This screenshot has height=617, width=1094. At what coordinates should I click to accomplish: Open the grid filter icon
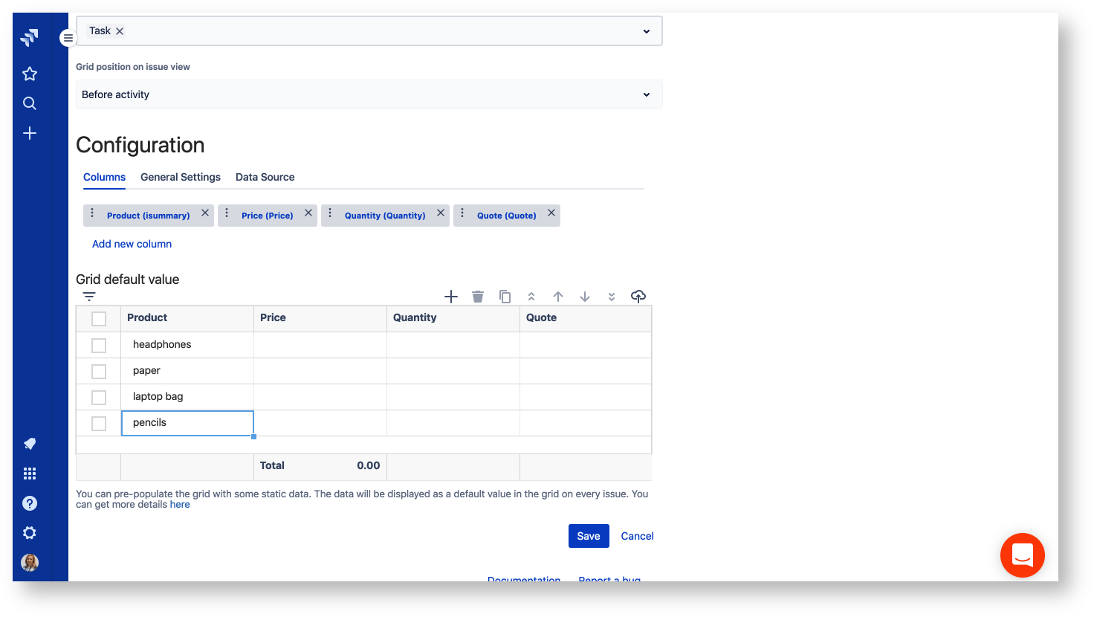tap(89, 296)
